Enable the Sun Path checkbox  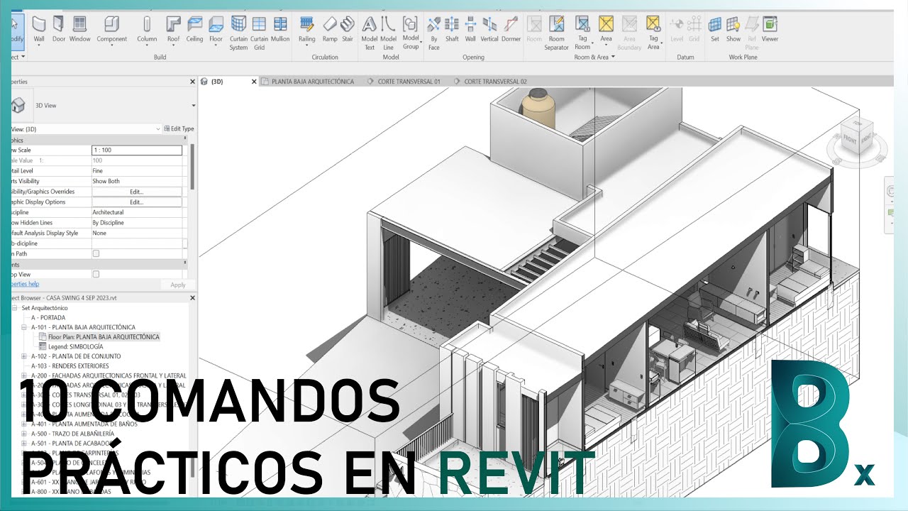point(96,253)
